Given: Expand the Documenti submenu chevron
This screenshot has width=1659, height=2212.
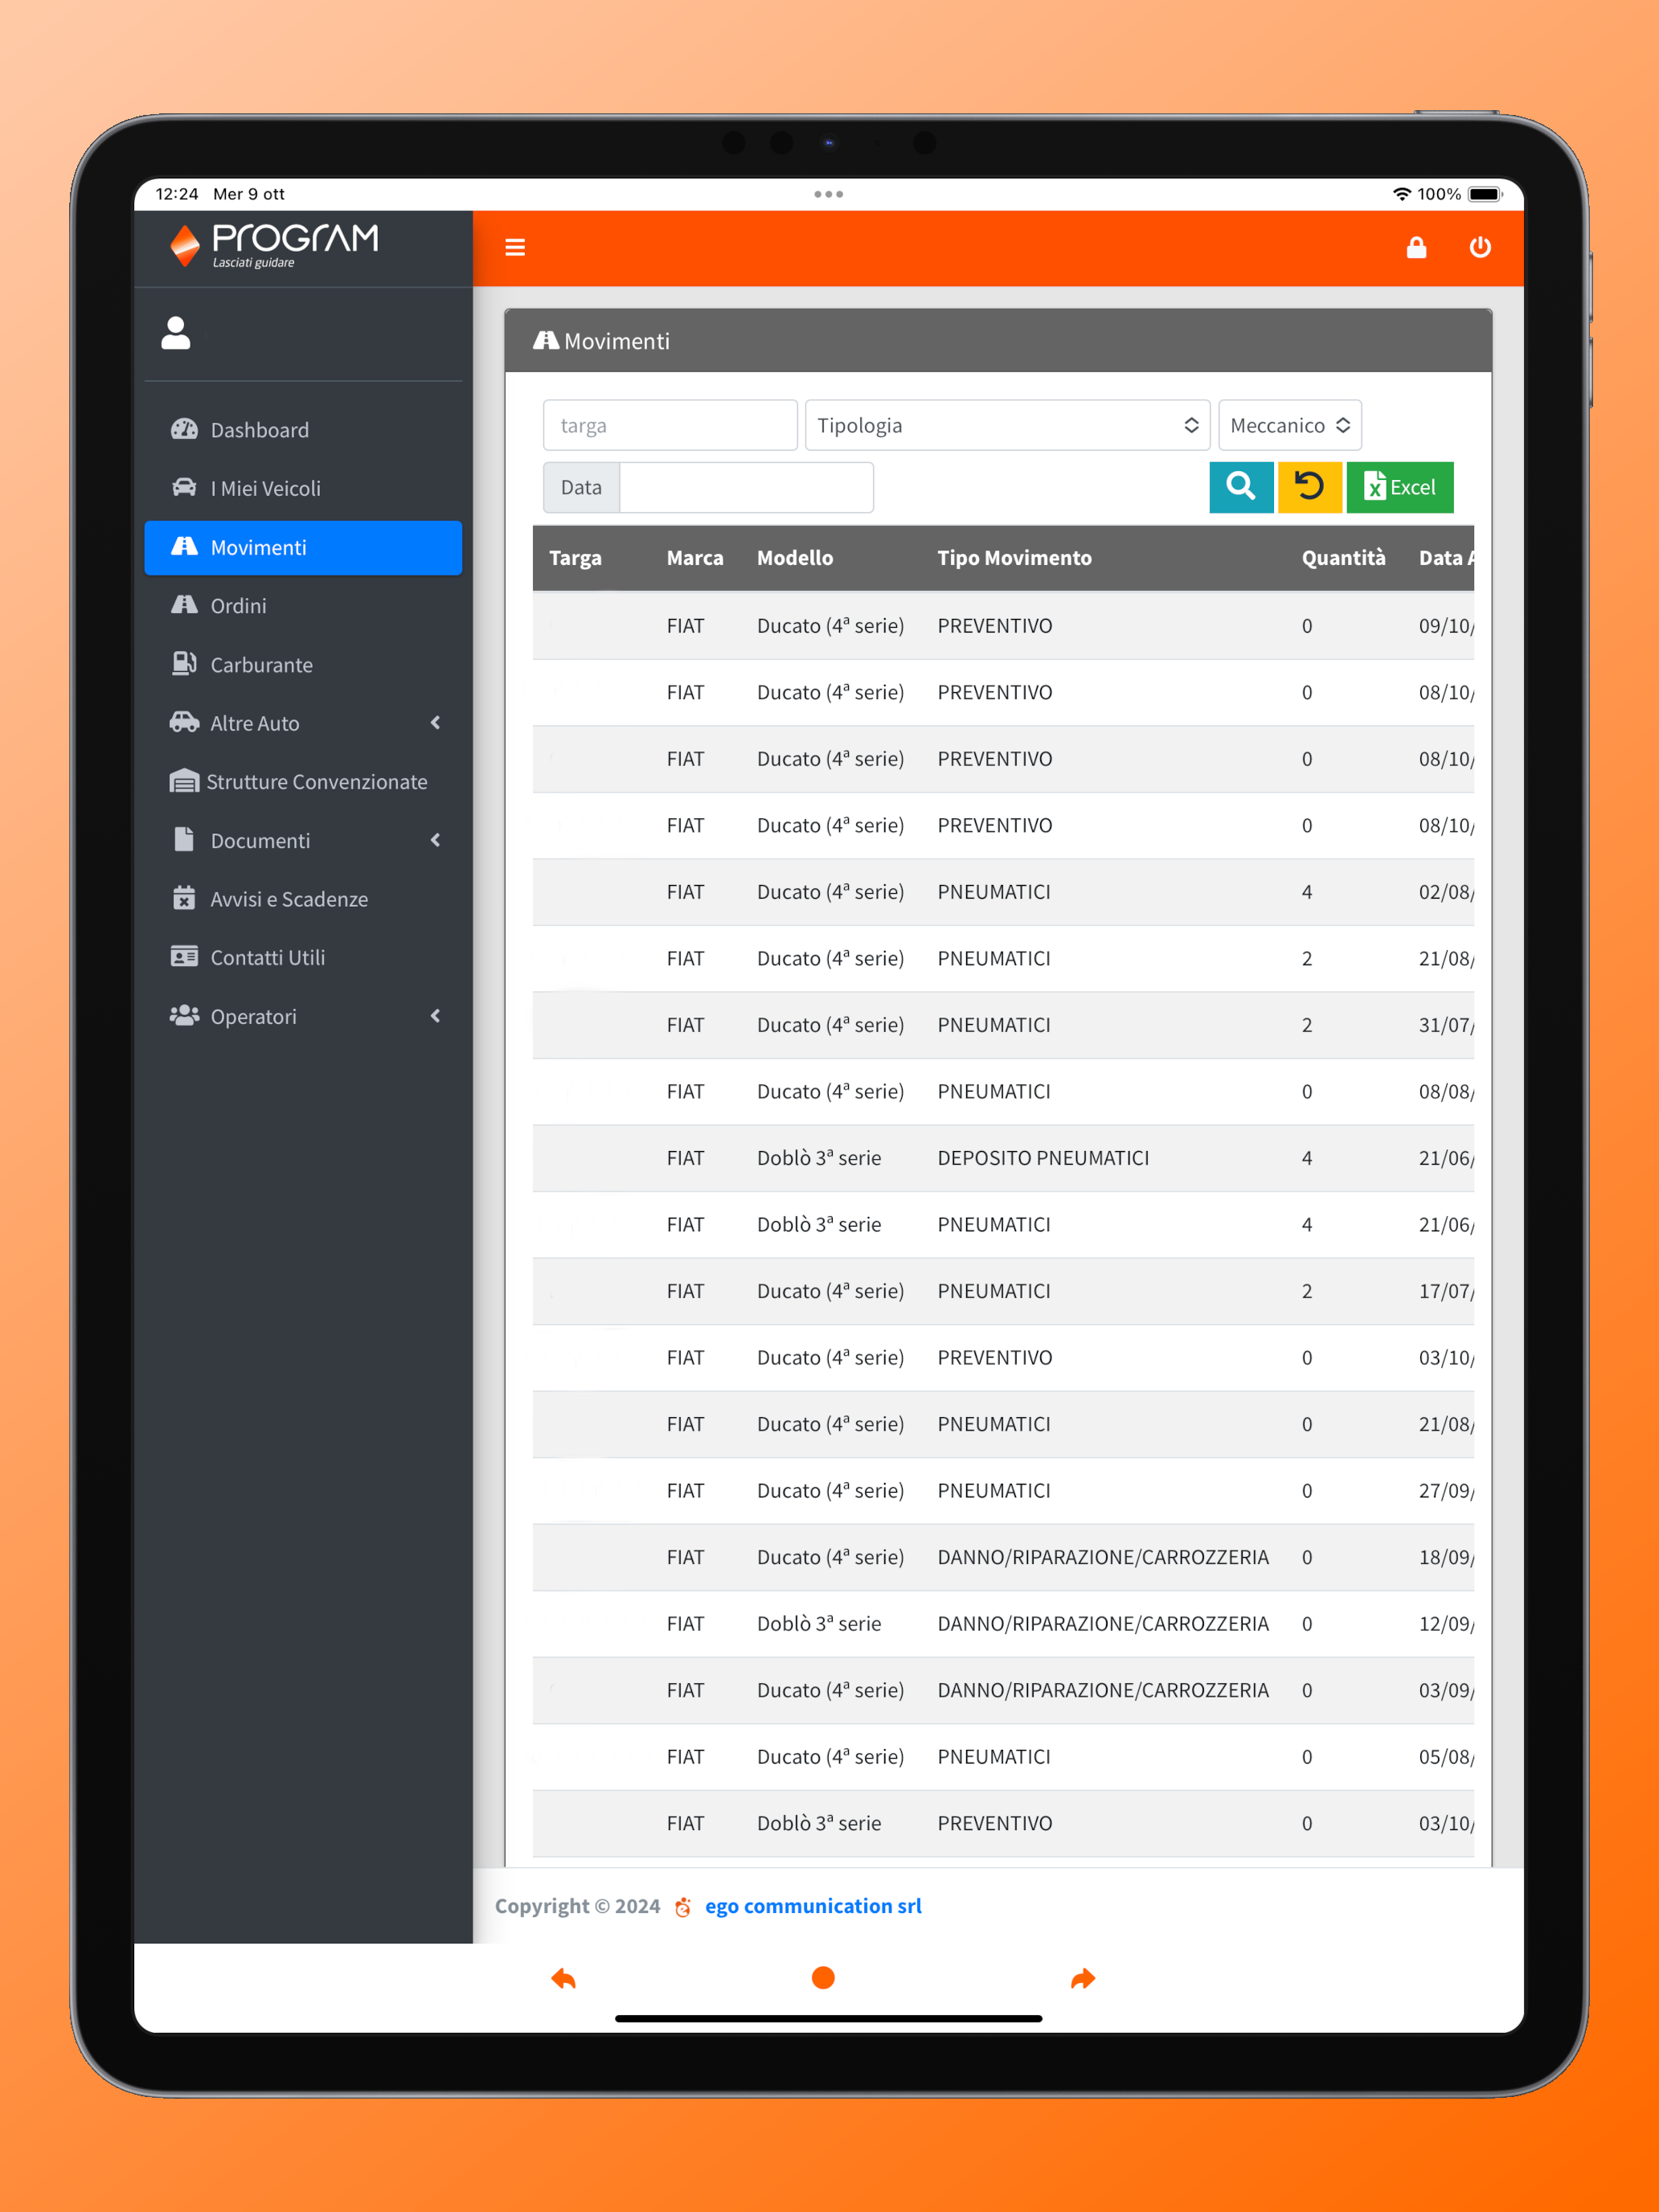Looking at the screenshot, I should 435,840.
